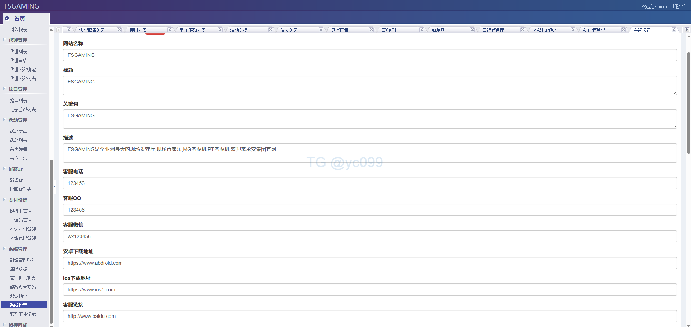Switch to the 活动类型 tab
Viewport: 691px width, 327px height.
(239, 30)
